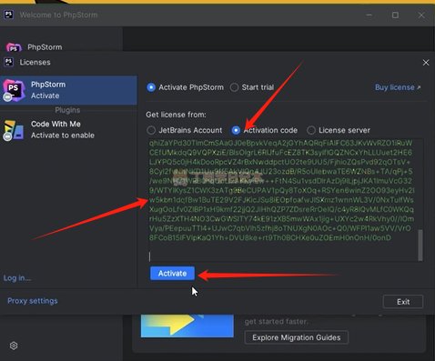Screen dimensions: 435x361
Task: Click the migration guide banner thumbnail
Action: 187,326
